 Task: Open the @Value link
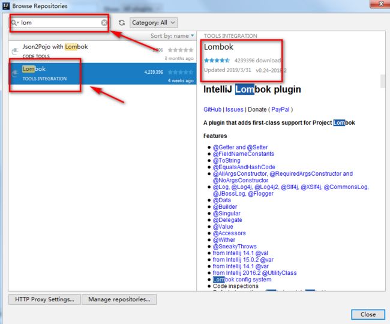tap(223, 227)
